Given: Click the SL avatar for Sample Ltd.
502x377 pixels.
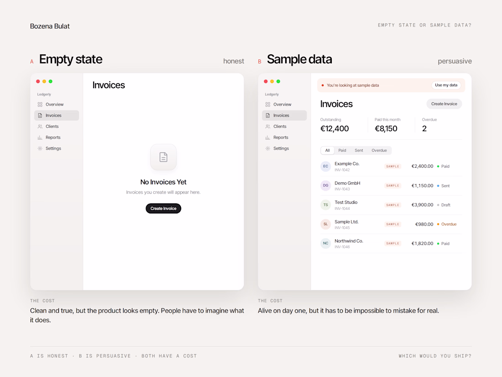Looking at the screenshot, I should (325, 224).
